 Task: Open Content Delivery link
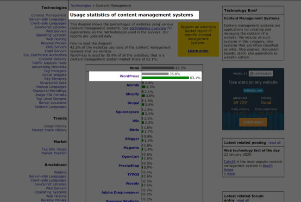click(x=53, y=59)
